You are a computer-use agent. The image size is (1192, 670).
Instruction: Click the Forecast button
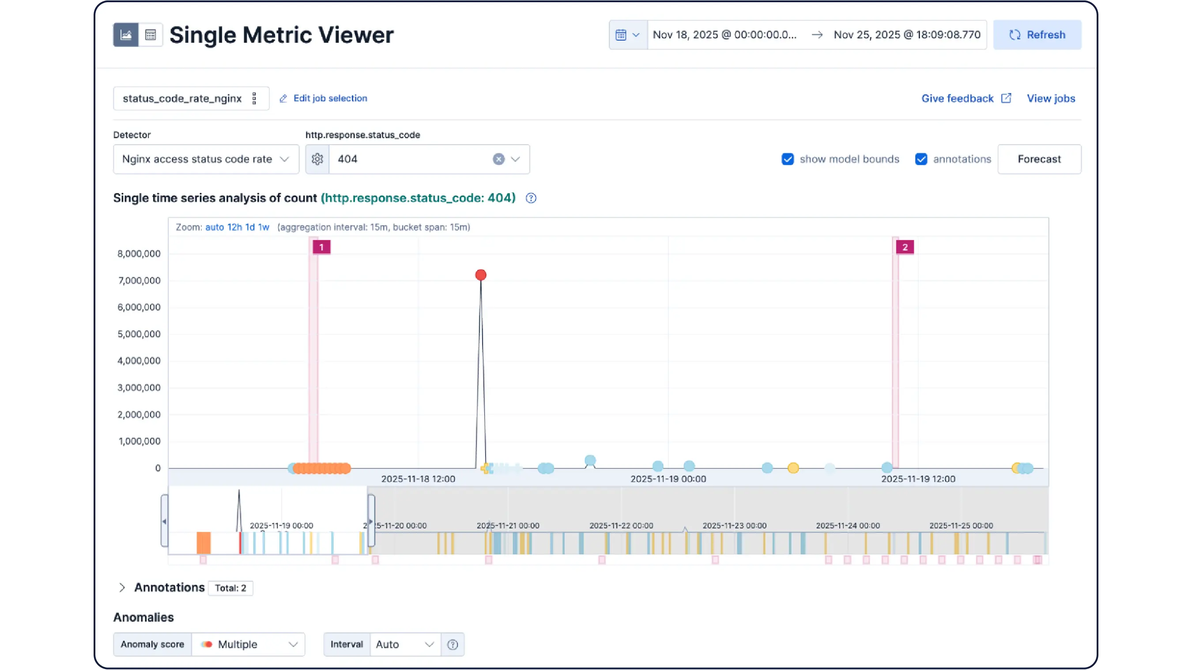click(x=1039, y=159)
